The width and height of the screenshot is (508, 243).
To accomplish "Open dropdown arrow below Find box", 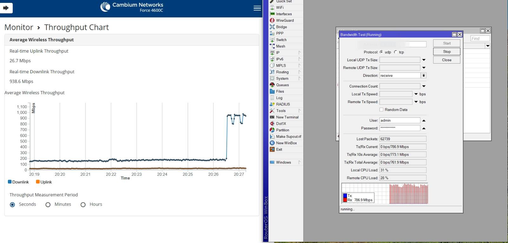I will 488,46.
